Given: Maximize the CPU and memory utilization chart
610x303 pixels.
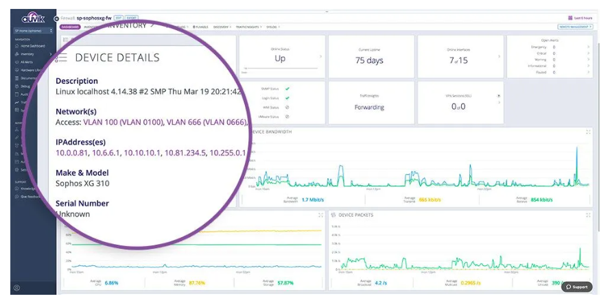Looking at the screenshot, I should click(320, 215).
